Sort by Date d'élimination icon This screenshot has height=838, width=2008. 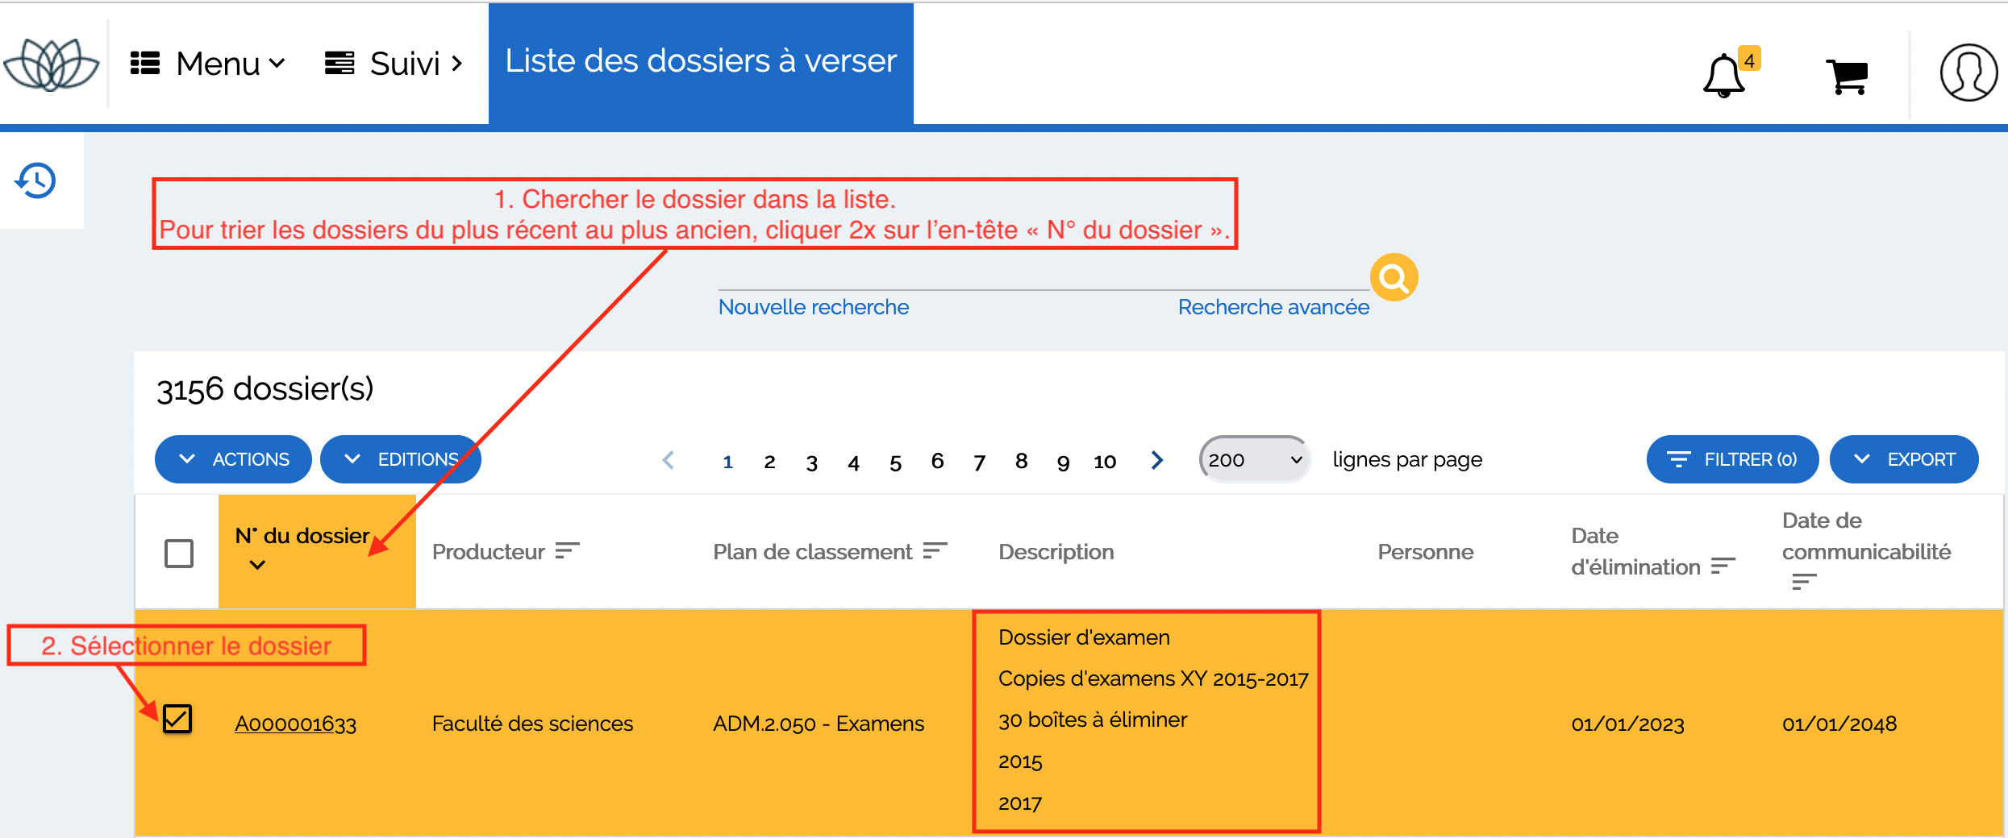click(x=1723, y=566)
